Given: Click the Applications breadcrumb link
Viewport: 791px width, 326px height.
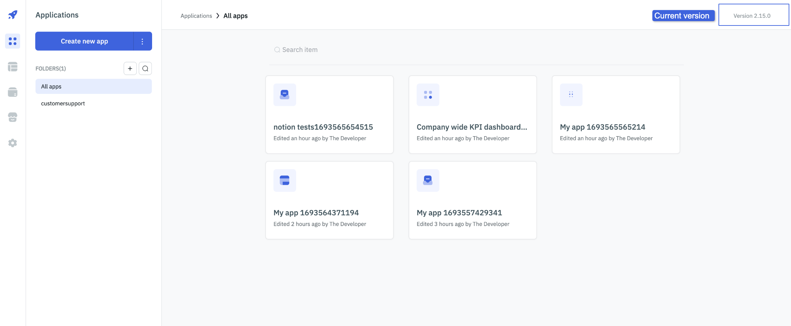Looking at the screenshot, I should click(196, 16).
